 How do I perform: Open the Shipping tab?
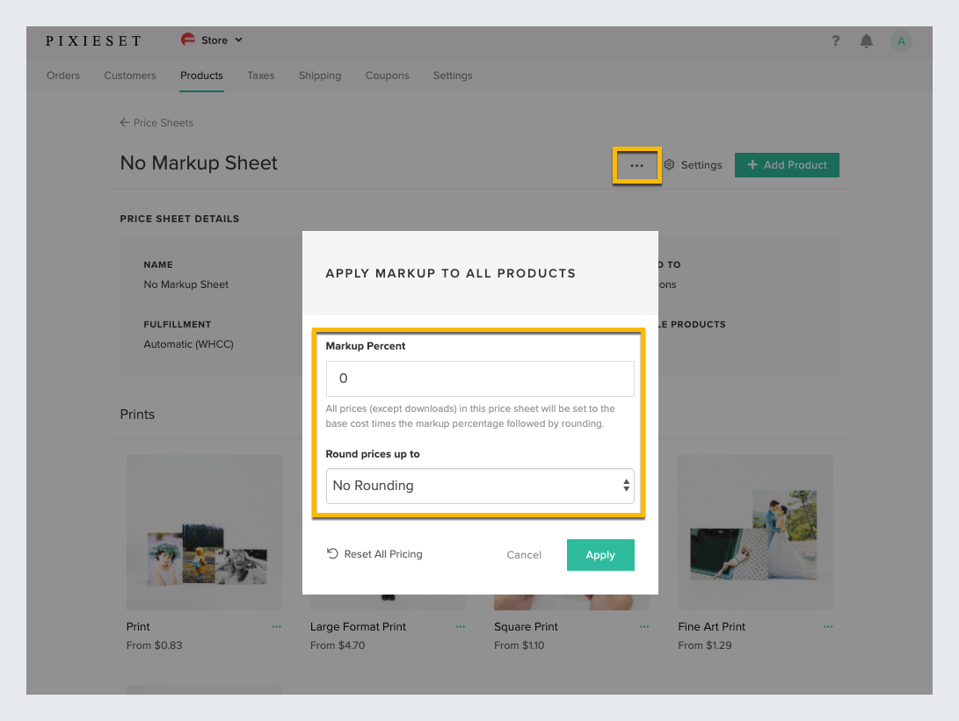pos(320,76)
